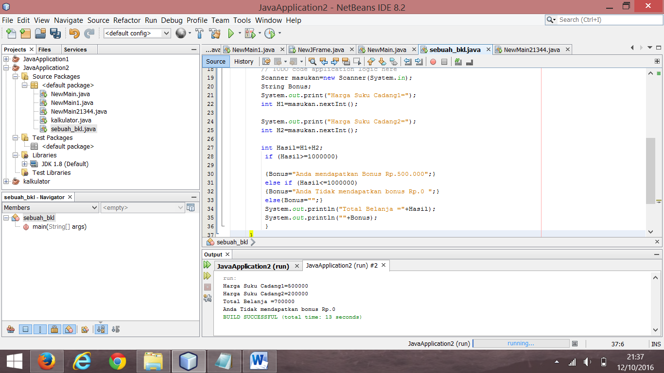Click the Output Settings wrench icon
The height and width of the screenshot is (373, 664).
(208, 298)
